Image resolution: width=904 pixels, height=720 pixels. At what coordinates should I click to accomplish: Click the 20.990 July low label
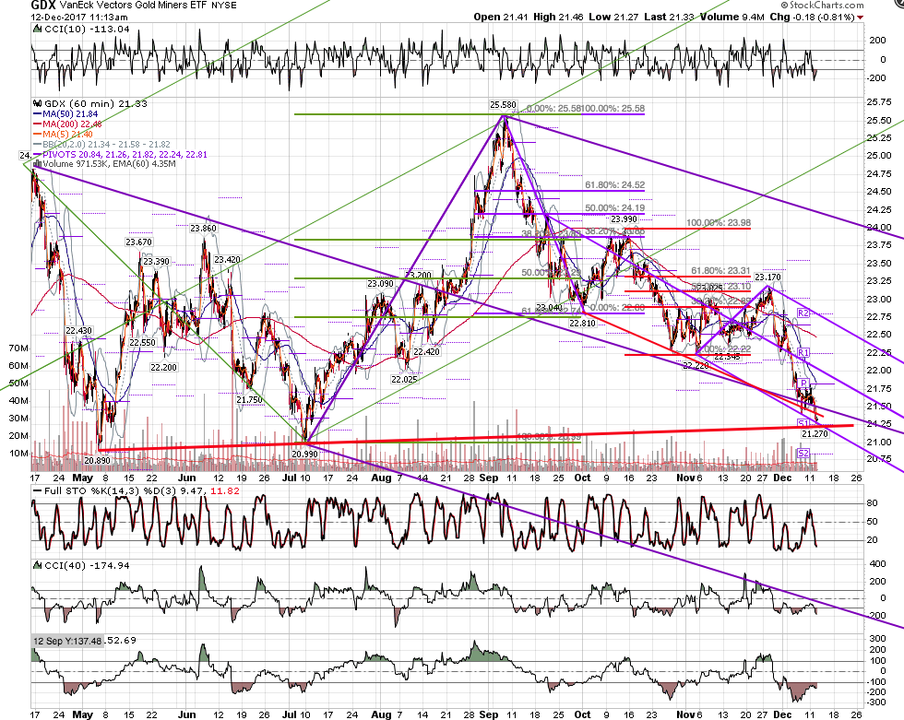pyautogui.click(x=304, y=454)
